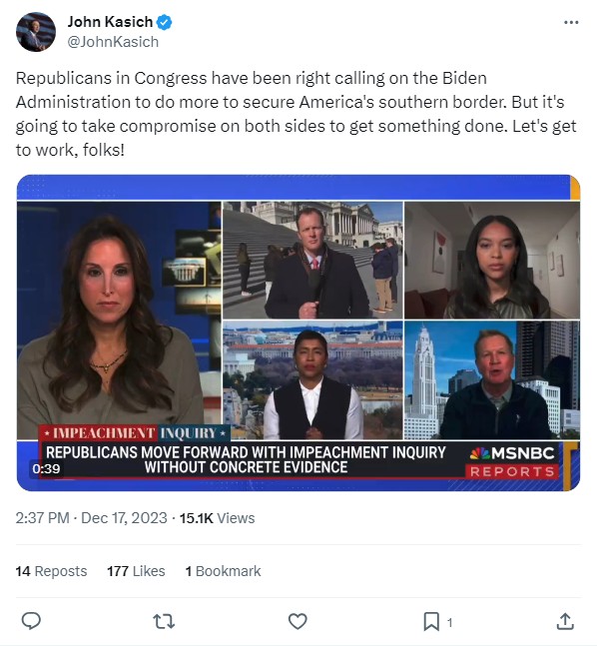
Task: Bookmark the tweet with the bookmark icon
Action: tap(431, 622)
